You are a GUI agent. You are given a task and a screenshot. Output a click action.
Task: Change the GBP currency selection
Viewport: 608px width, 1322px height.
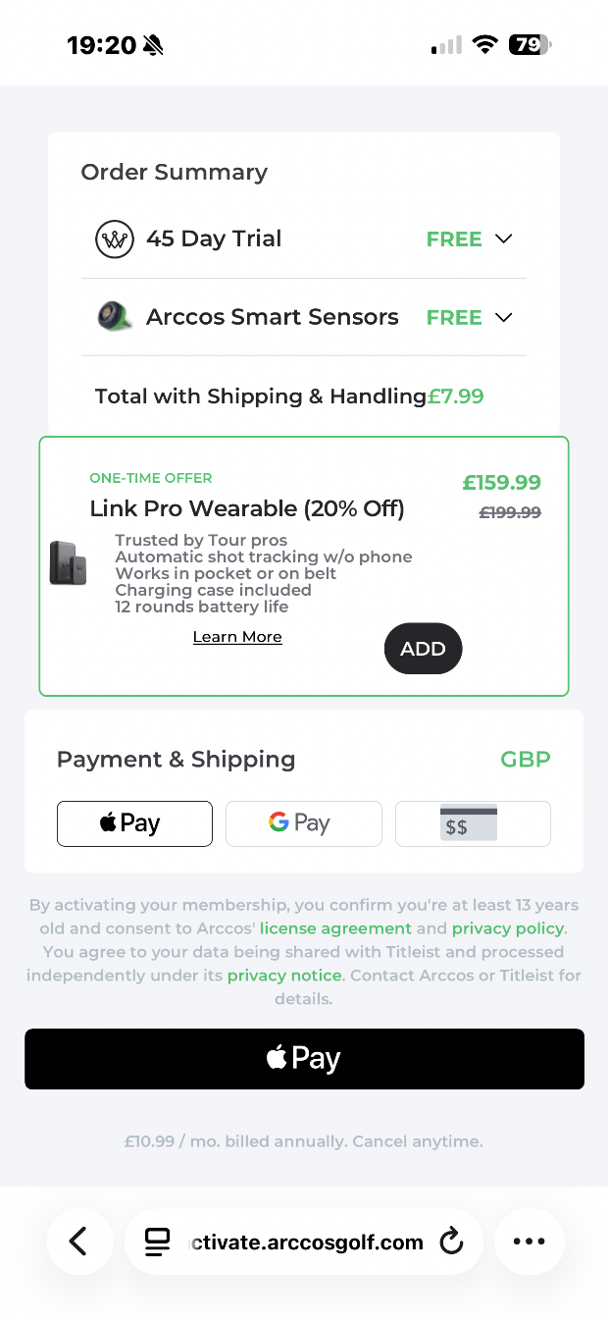click(x=525, y=760)
